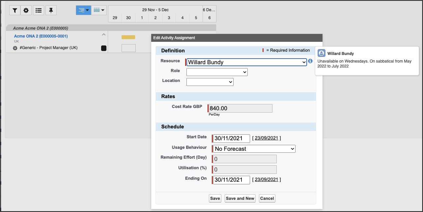Click the Start Date input field
The height and width of the screenshot is (212, 423).
(x=232, y=138)
